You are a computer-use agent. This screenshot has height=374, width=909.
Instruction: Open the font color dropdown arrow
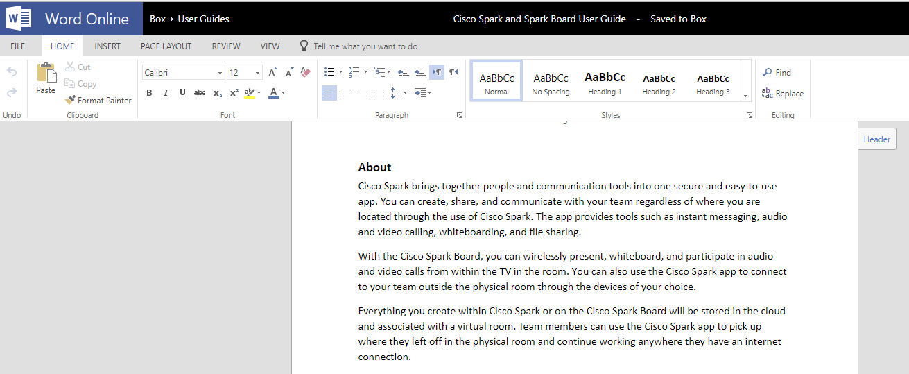click(x=284, y=93)
